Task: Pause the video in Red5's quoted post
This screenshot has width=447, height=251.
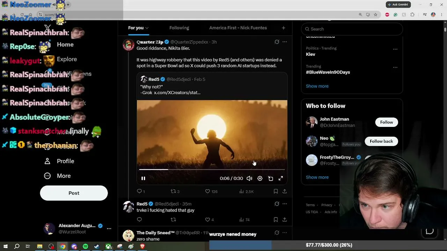Action: (143, 178)
